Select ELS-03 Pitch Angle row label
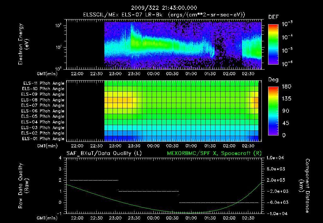 [43, 128]
